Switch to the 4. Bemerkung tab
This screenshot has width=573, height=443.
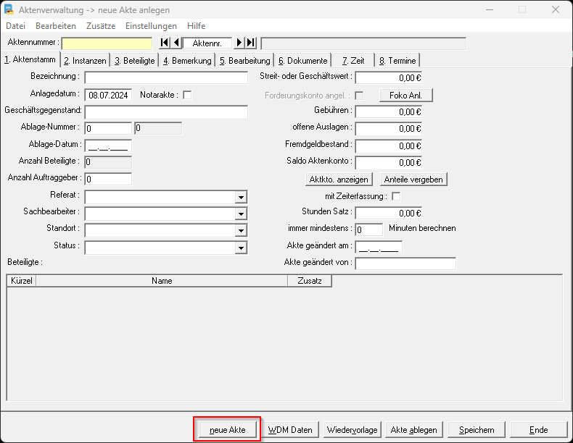click(187, 61)
